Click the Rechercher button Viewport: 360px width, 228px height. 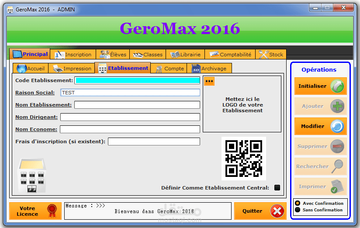coord(321,166)
